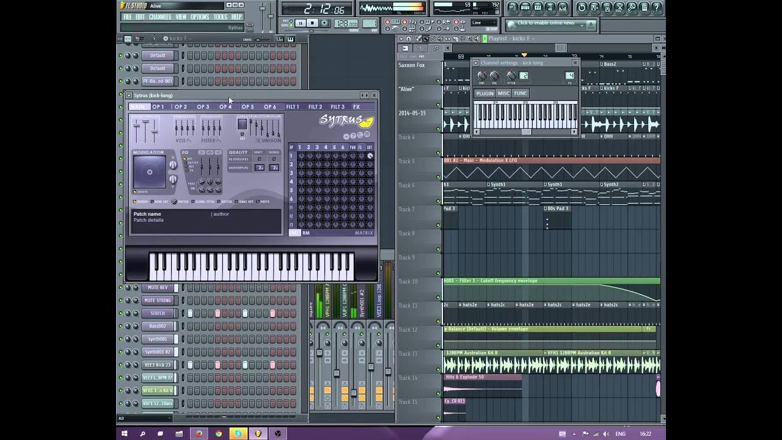The image size is (782, 440).
Task: Open the Windows Start button
Action: click(125, 434)
